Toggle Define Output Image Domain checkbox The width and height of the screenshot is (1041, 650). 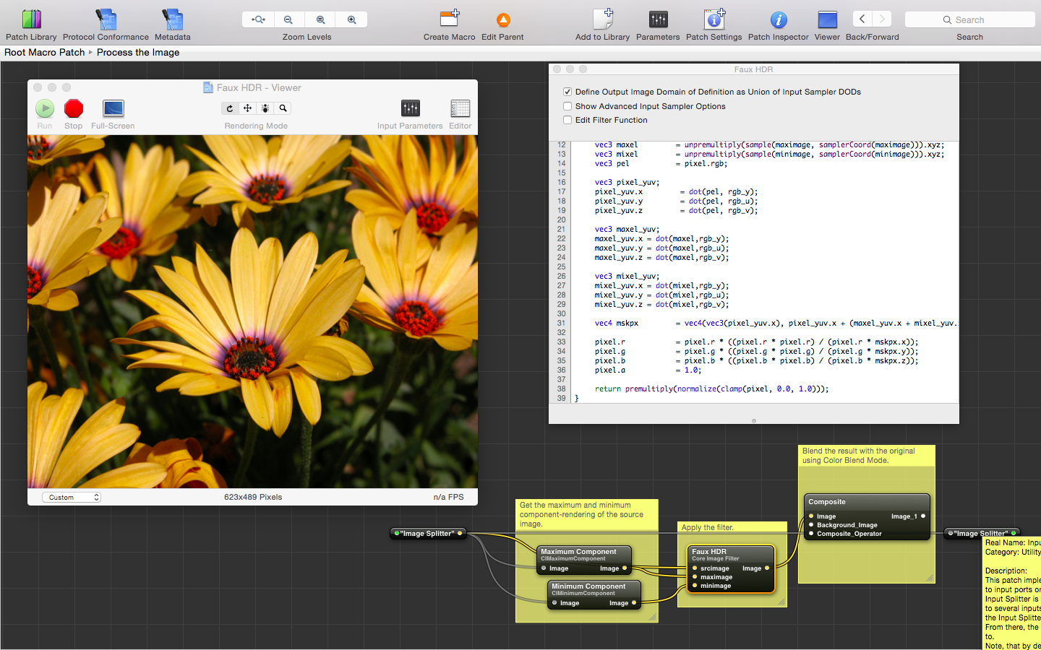tap(567, 92)
